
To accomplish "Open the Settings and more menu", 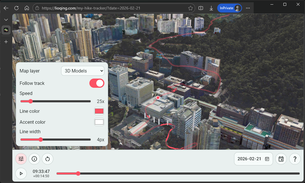I will [x=248, y=8].
